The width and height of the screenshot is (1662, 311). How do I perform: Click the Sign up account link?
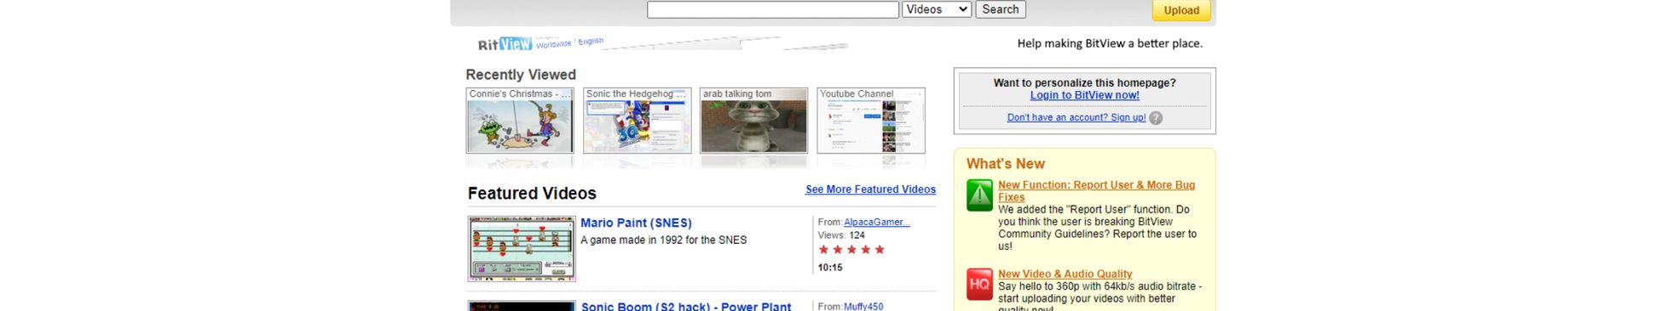pos(1076,117)
